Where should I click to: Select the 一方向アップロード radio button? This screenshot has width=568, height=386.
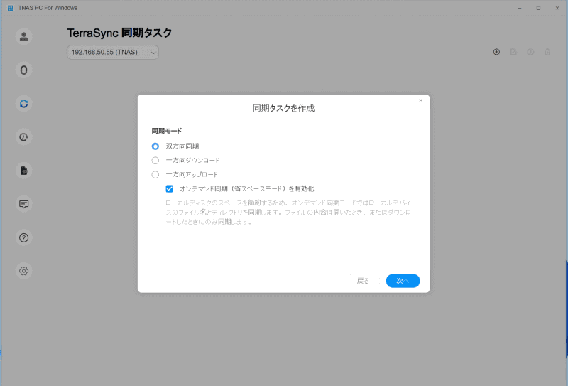click(x=155, y=174)
